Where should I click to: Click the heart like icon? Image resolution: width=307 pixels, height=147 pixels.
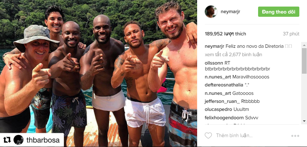(208, 135)
